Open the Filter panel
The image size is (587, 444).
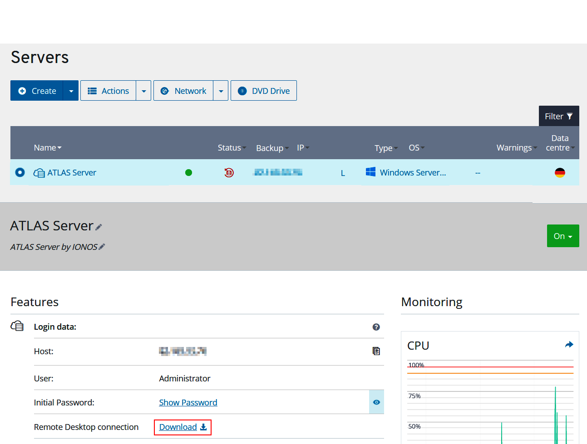pyautogui.click(x=559, y=116)
